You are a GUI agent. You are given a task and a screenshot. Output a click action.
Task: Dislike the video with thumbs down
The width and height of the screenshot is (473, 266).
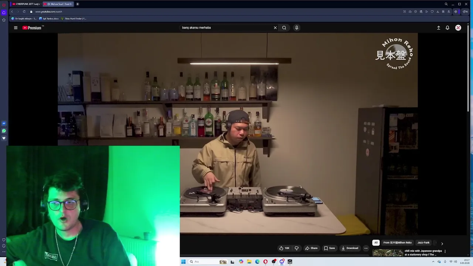coord(296,248)
